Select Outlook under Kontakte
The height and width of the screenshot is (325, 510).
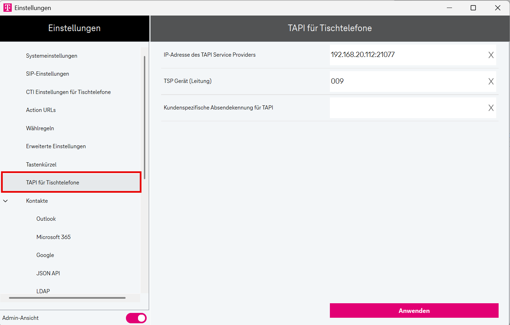tap(46, 219)
